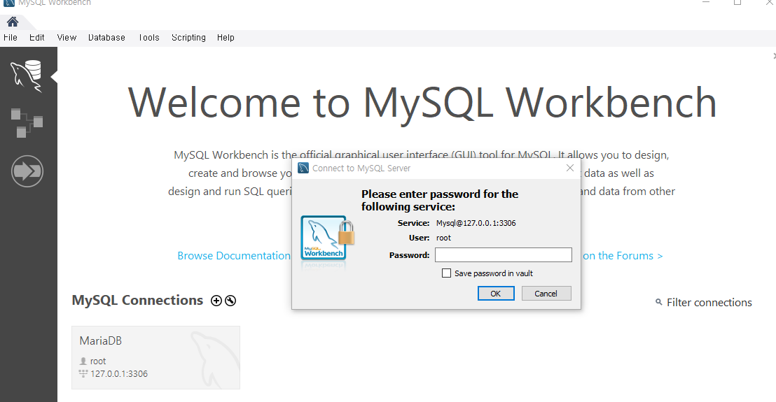Open Manage Connections wrench icon
776x402 pixels.
pos(230,300)
